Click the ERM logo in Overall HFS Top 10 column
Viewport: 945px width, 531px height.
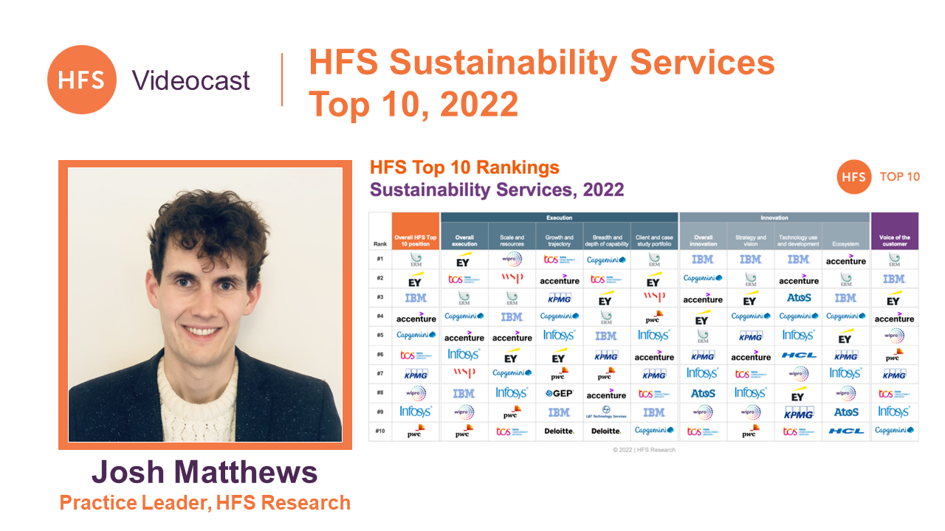(416, 260)
